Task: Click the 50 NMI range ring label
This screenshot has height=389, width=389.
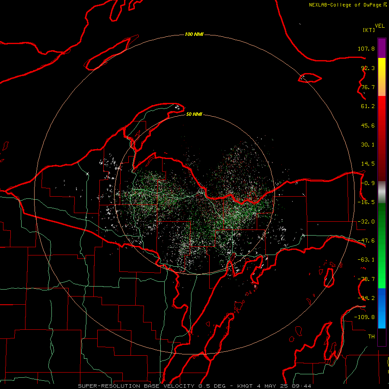Action: click(194, 114)
